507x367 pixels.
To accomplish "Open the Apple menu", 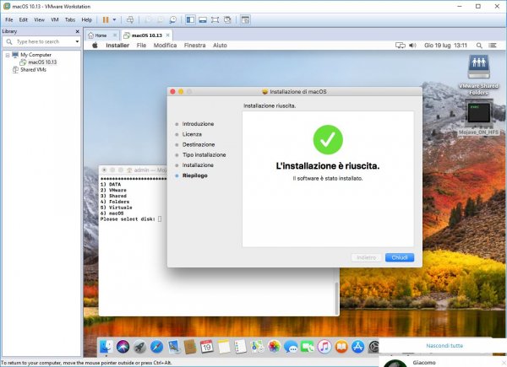I will pos(95,46).
